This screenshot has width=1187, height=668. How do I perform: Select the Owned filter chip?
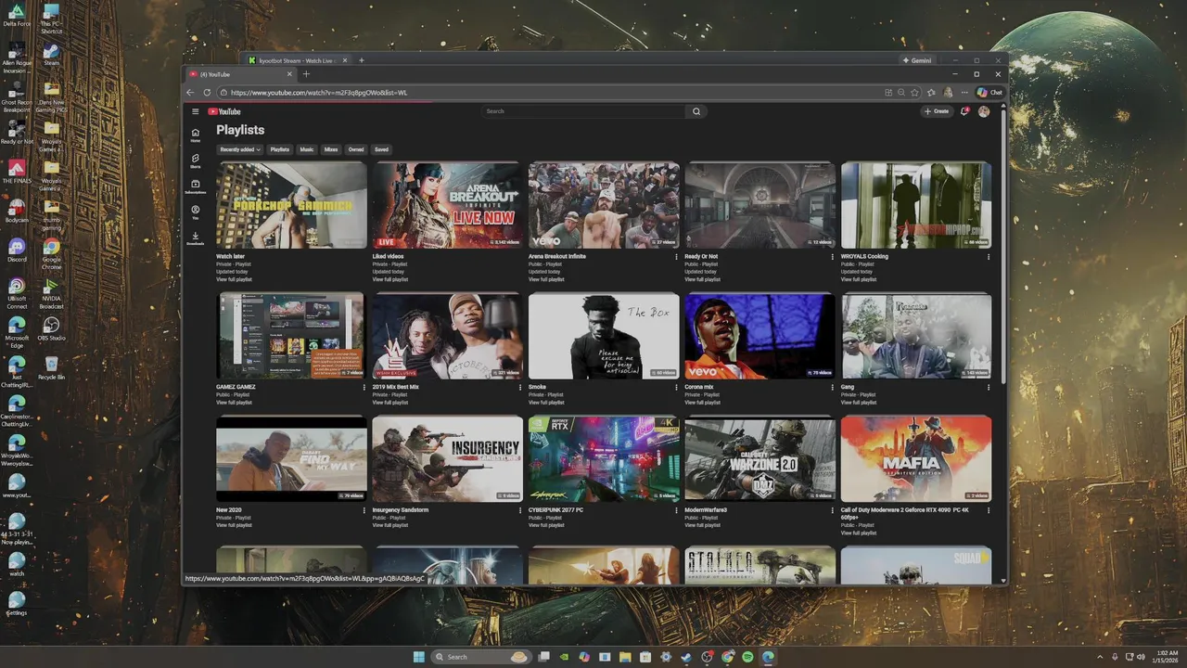click(x=356, y=149)
